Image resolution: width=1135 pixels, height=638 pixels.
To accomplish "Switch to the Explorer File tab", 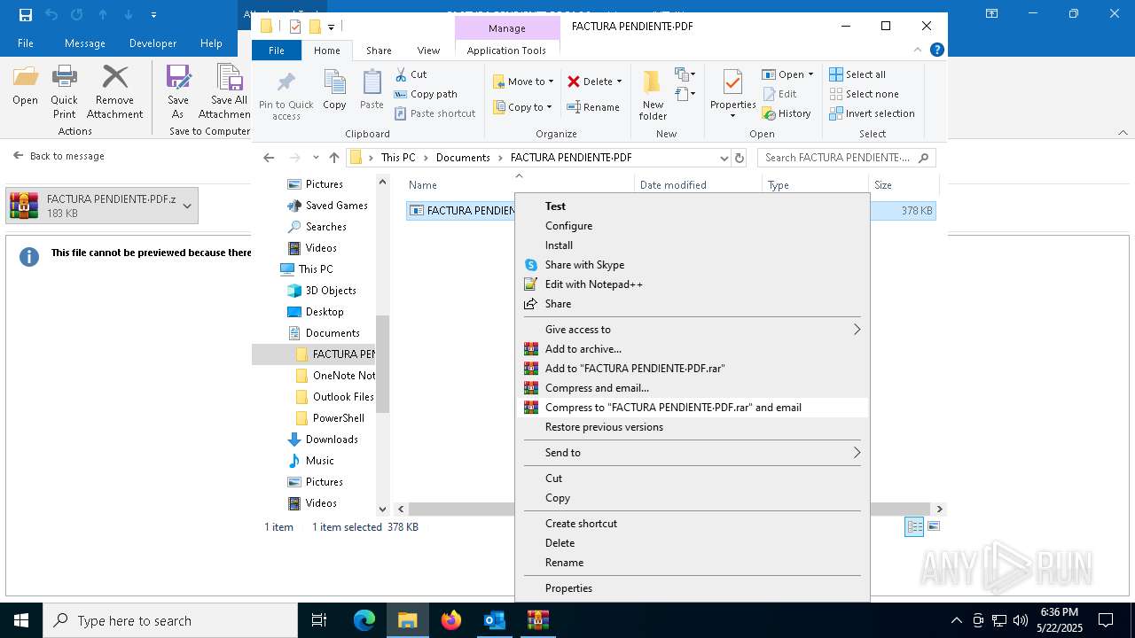I will click(277, 51).
